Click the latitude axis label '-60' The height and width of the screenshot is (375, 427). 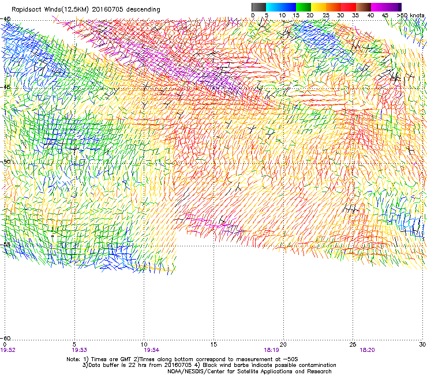5,338
